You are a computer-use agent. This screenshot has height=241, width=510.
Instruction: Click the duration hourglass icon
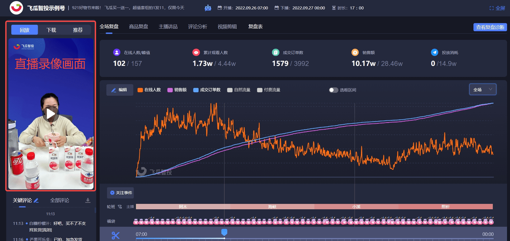333,8
